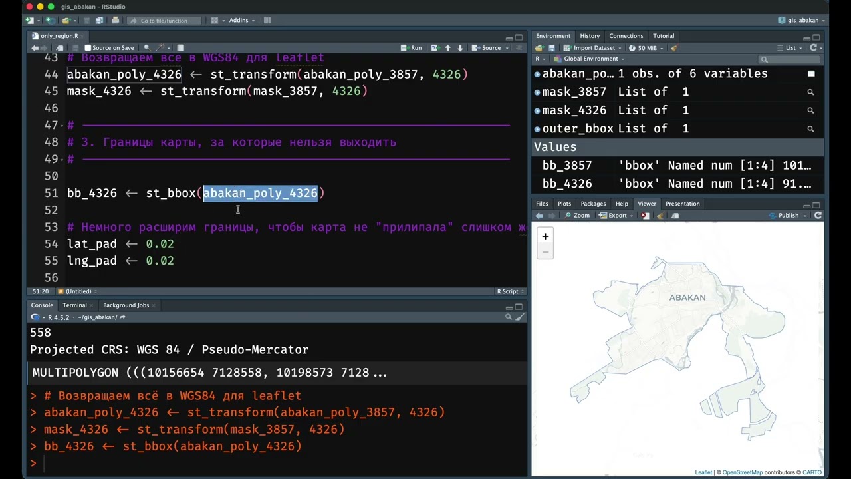The width and height of the screenshot is (851, 479).
Task: Show Viewer content in new window icon
Action: pyautogui.click(x=675, y=216)
